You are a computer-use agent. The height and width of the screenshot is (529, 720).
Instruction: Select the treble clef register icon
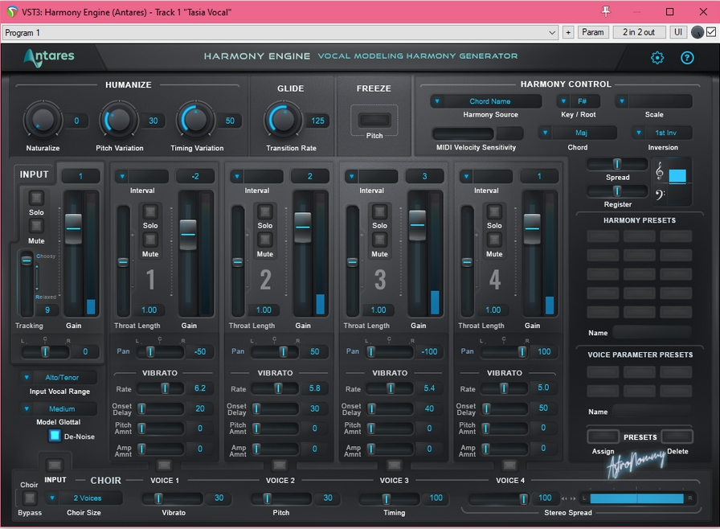(660, 171)
